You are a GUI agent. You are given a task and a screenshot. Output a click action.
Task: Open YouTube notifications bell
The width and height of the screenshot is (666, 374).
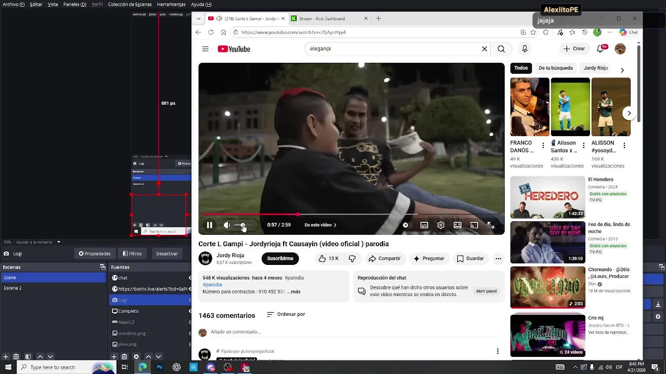tap(600, 49)
